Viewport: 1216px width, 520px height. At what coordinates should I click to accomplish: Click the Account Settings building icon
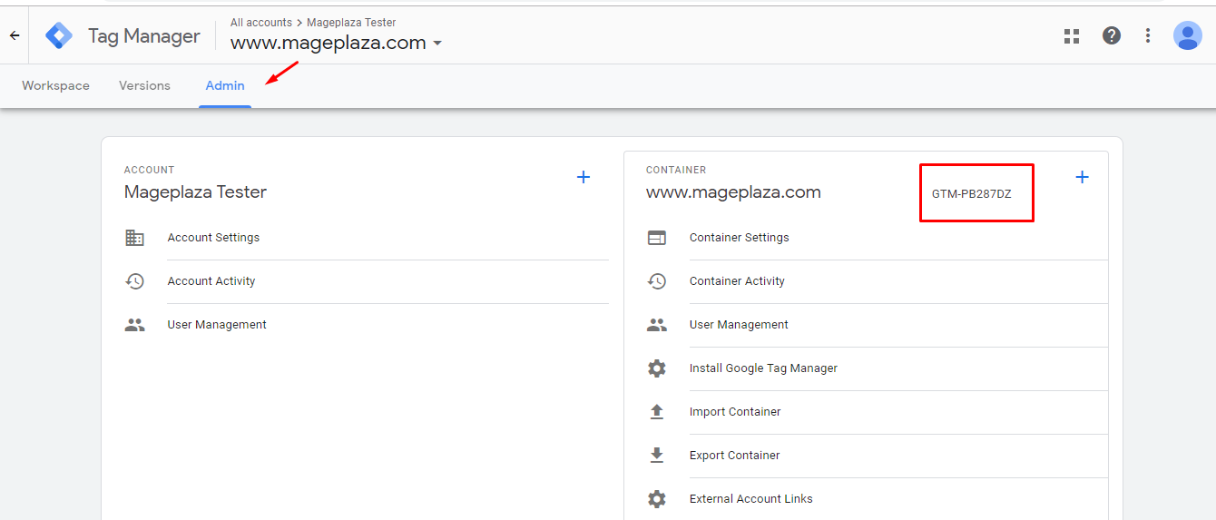134,238
